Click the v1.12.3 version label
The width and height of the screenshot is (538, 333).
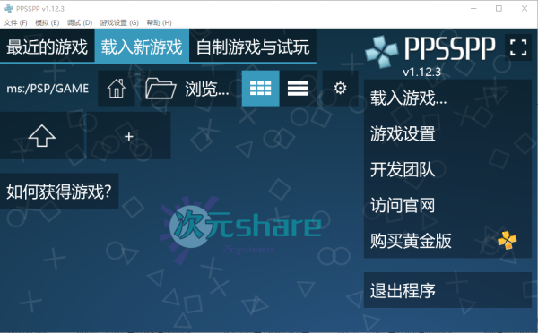click(x=421, y=72)
